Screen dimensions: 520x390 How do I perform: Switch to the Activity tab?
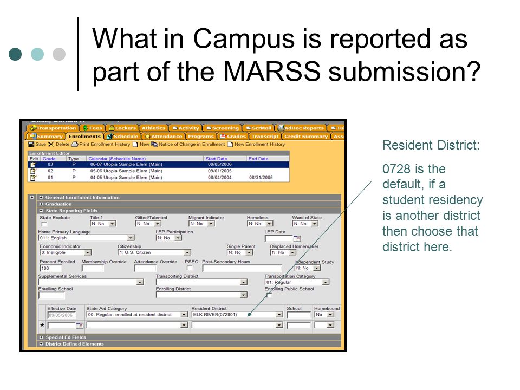click(x=185, y=128)
